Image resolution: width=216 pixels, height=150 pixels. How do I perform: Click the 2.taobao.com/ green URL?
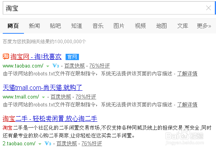click(19, 144)
